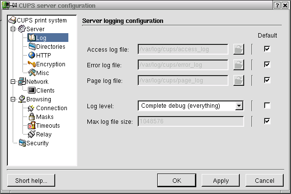Click the Browsing icon in tree
The height and width of the screenshot is (194, 291).
22,99
